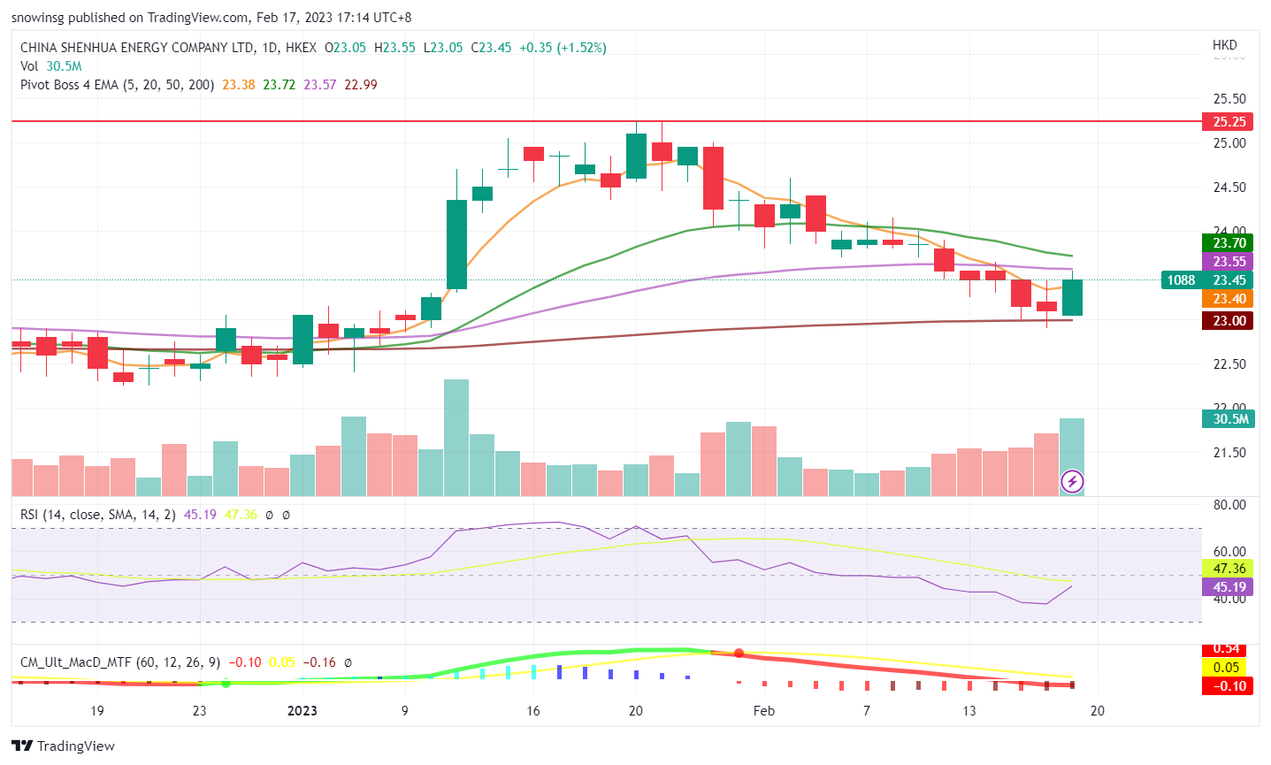Click the RSI (14, close, SMA, 14, 2) legend
The height and width of the screenshot is (765, 1271).
tap(98, 515)
